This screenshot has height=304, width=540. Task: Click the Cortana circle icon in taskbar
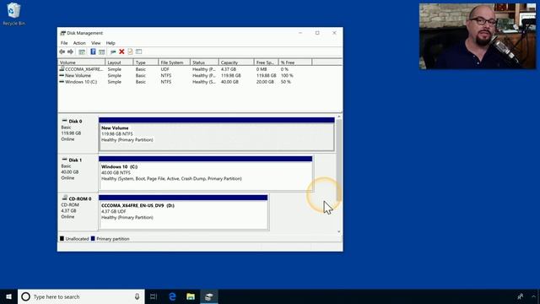pyautogui.click(x=26, y=296)
